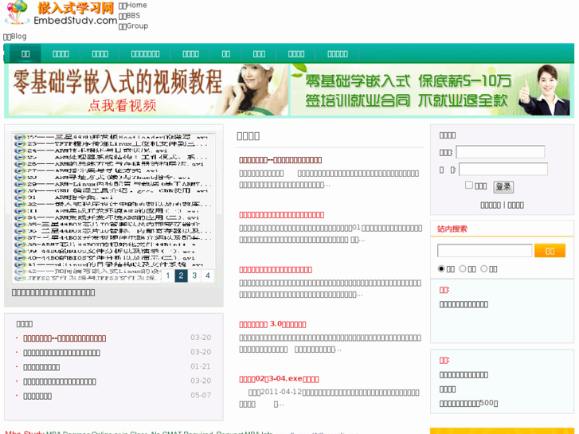Open the article title containing 02-3-04.exe
Viewport: 579px width, 434px height.
pos(279,379)
